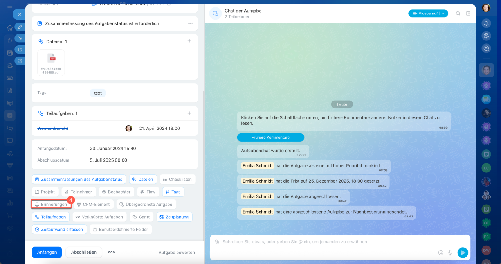
Task: Send the chat message
Action: 463,253
